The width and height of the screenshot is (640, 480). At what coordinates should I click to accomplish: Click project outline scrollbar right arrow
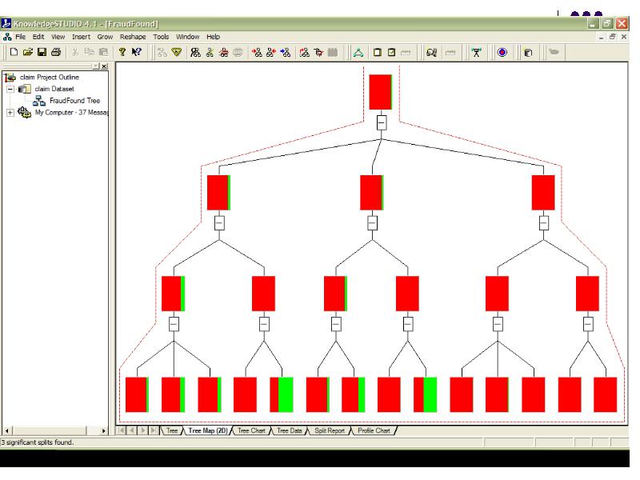tap(103, 430)
